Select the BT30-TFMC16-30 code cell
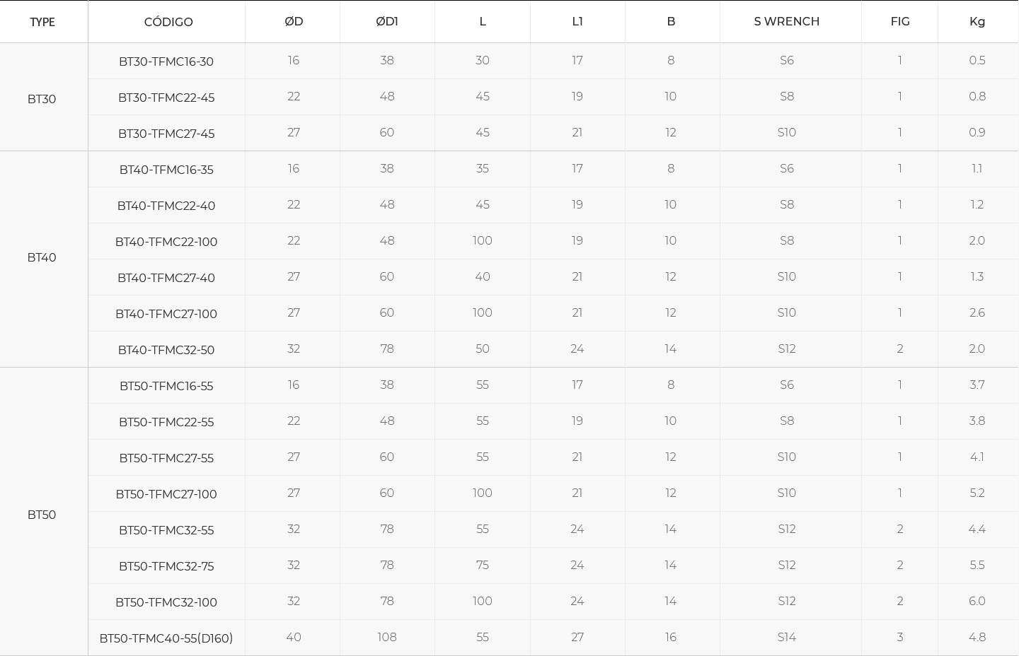Viewport: 1019px width, 656px height. tap(166, 61)
